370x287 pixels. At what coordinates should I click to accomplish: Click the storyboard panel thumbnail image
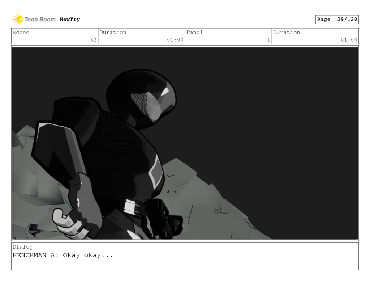[x=185, y=142]
